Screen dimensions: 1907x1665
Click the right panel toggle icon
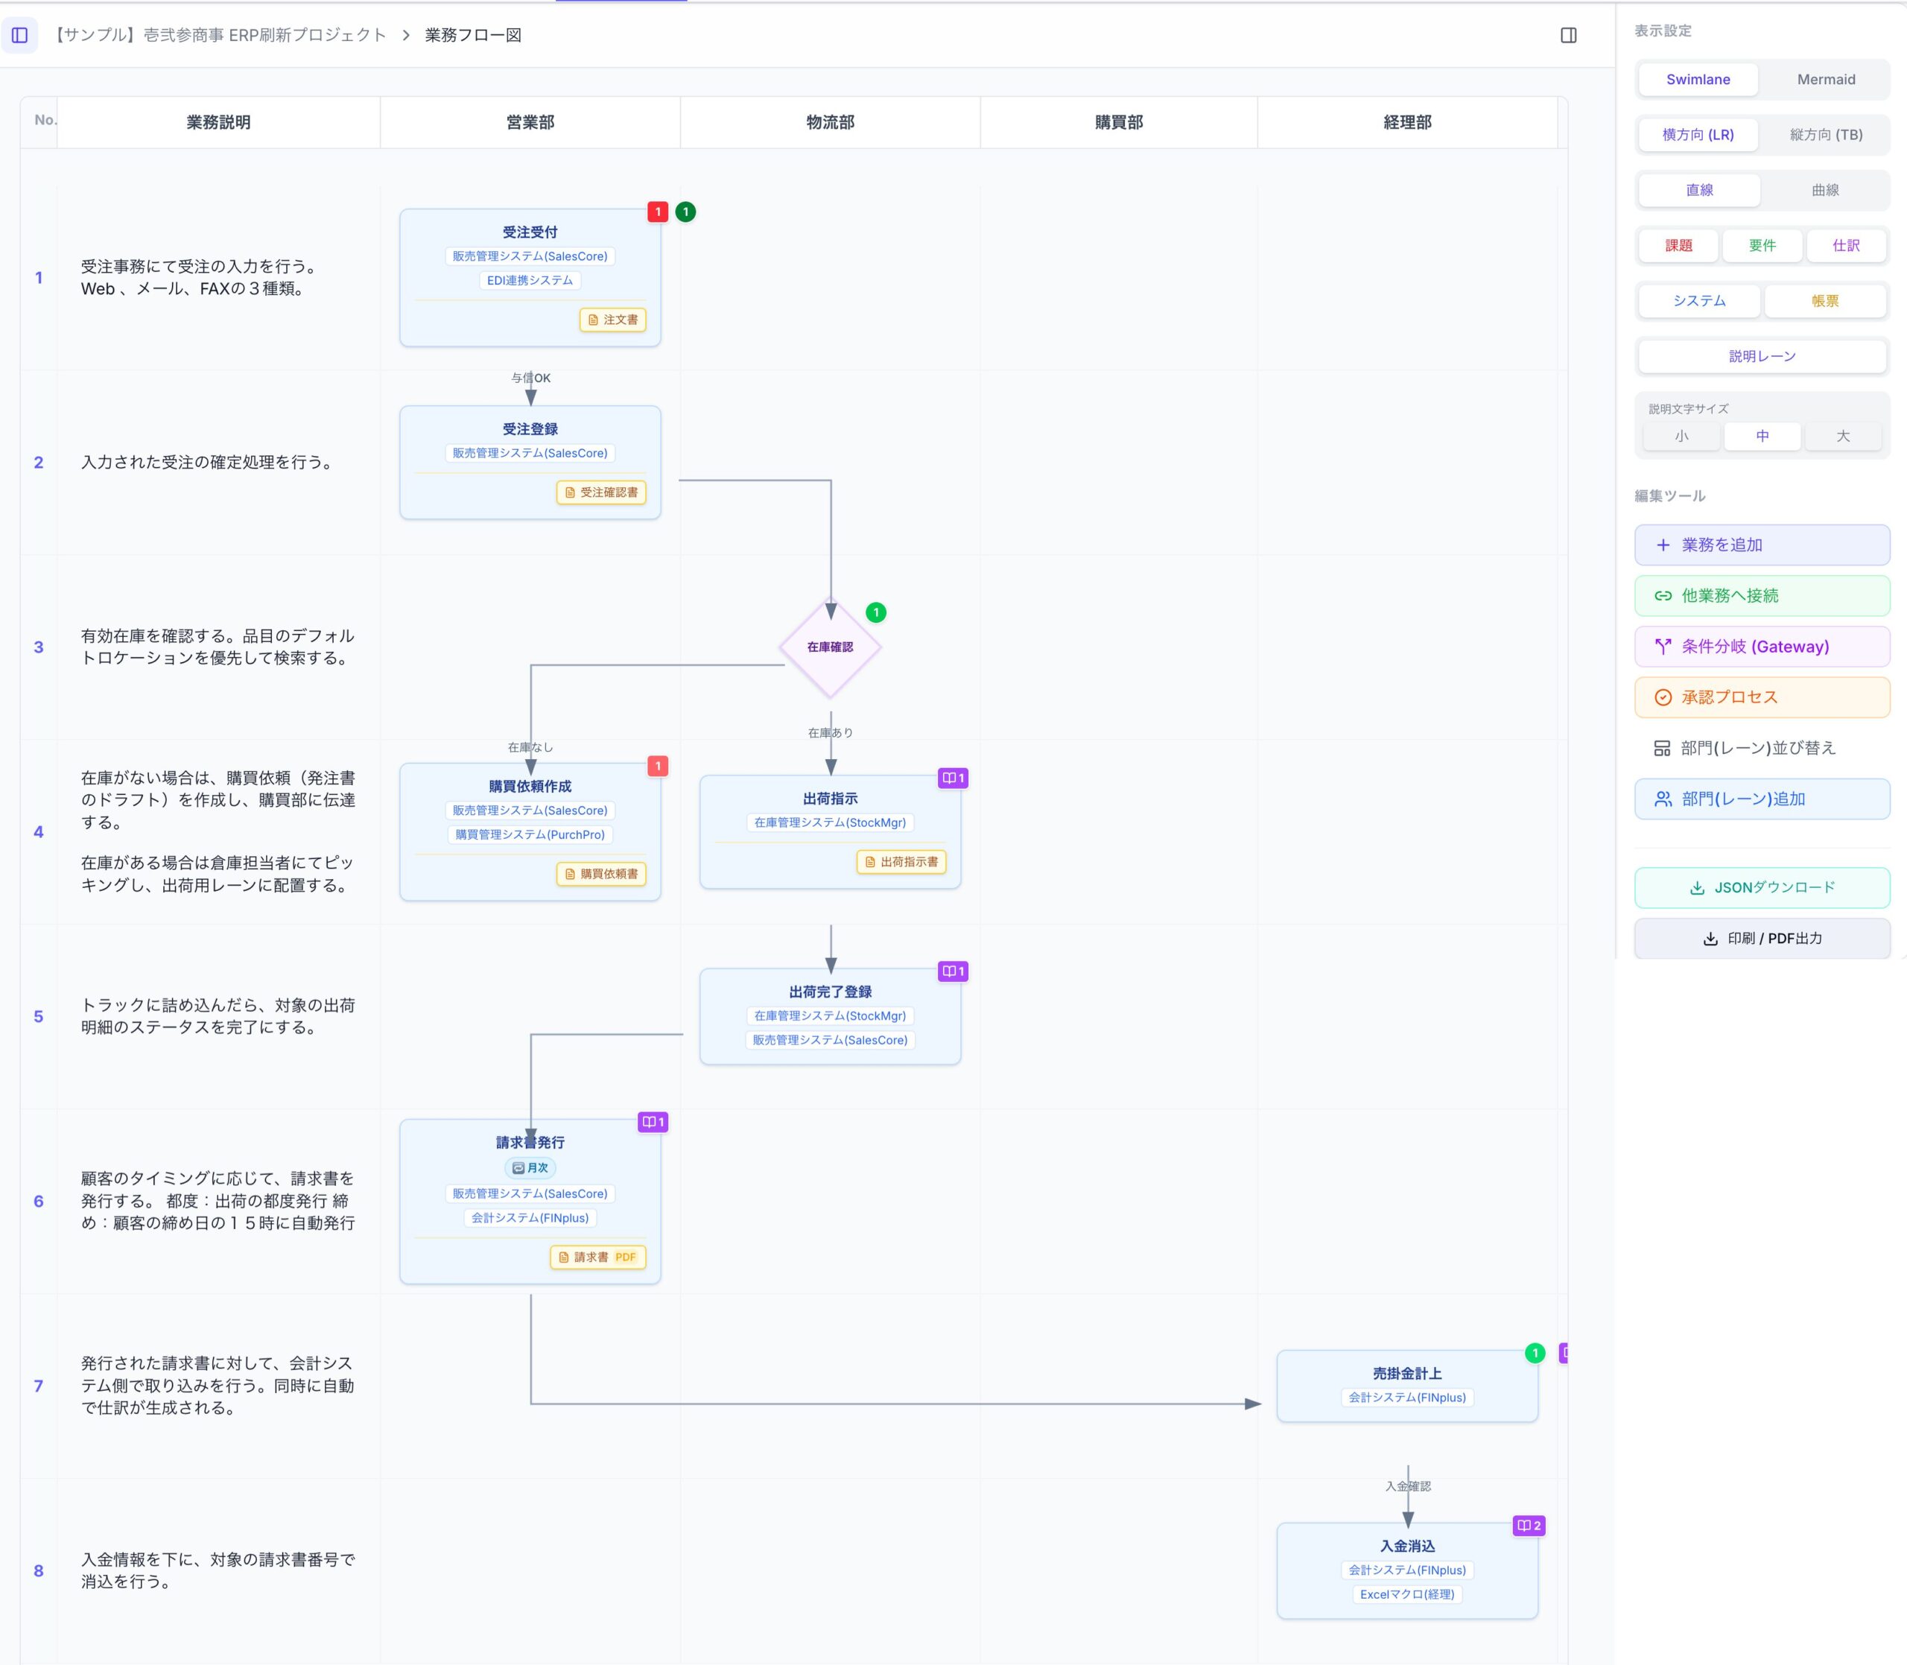pyautogui.click(x=1568, y=35)
